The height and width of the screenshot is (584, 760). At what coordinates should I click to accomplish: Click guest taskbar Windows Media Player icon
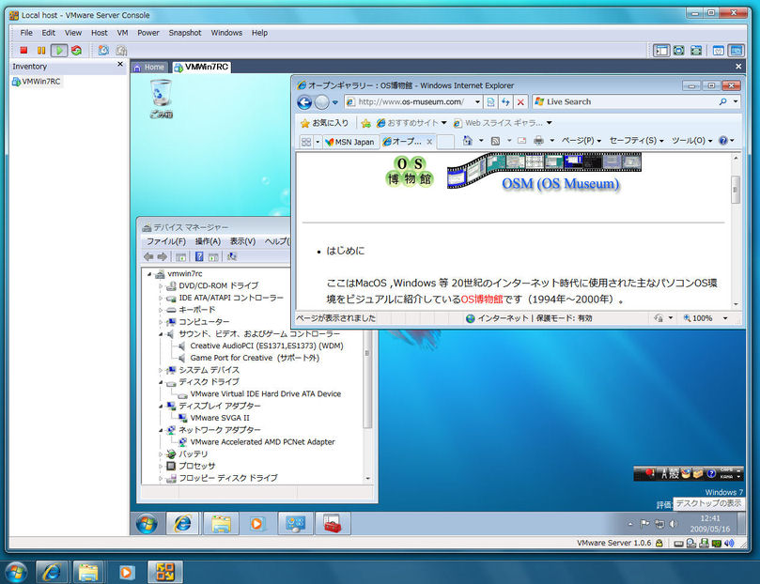point(256,524)
